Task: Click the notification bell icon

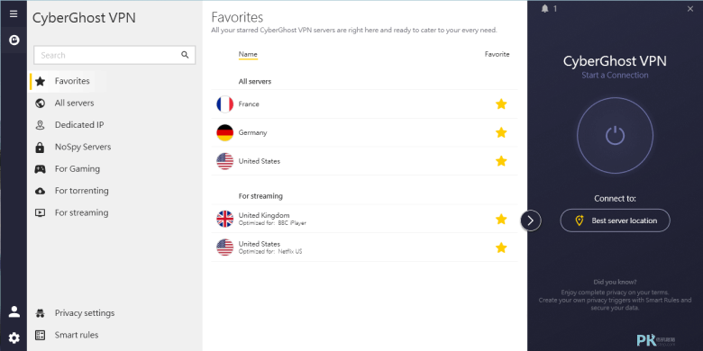Action: (544, 8)
